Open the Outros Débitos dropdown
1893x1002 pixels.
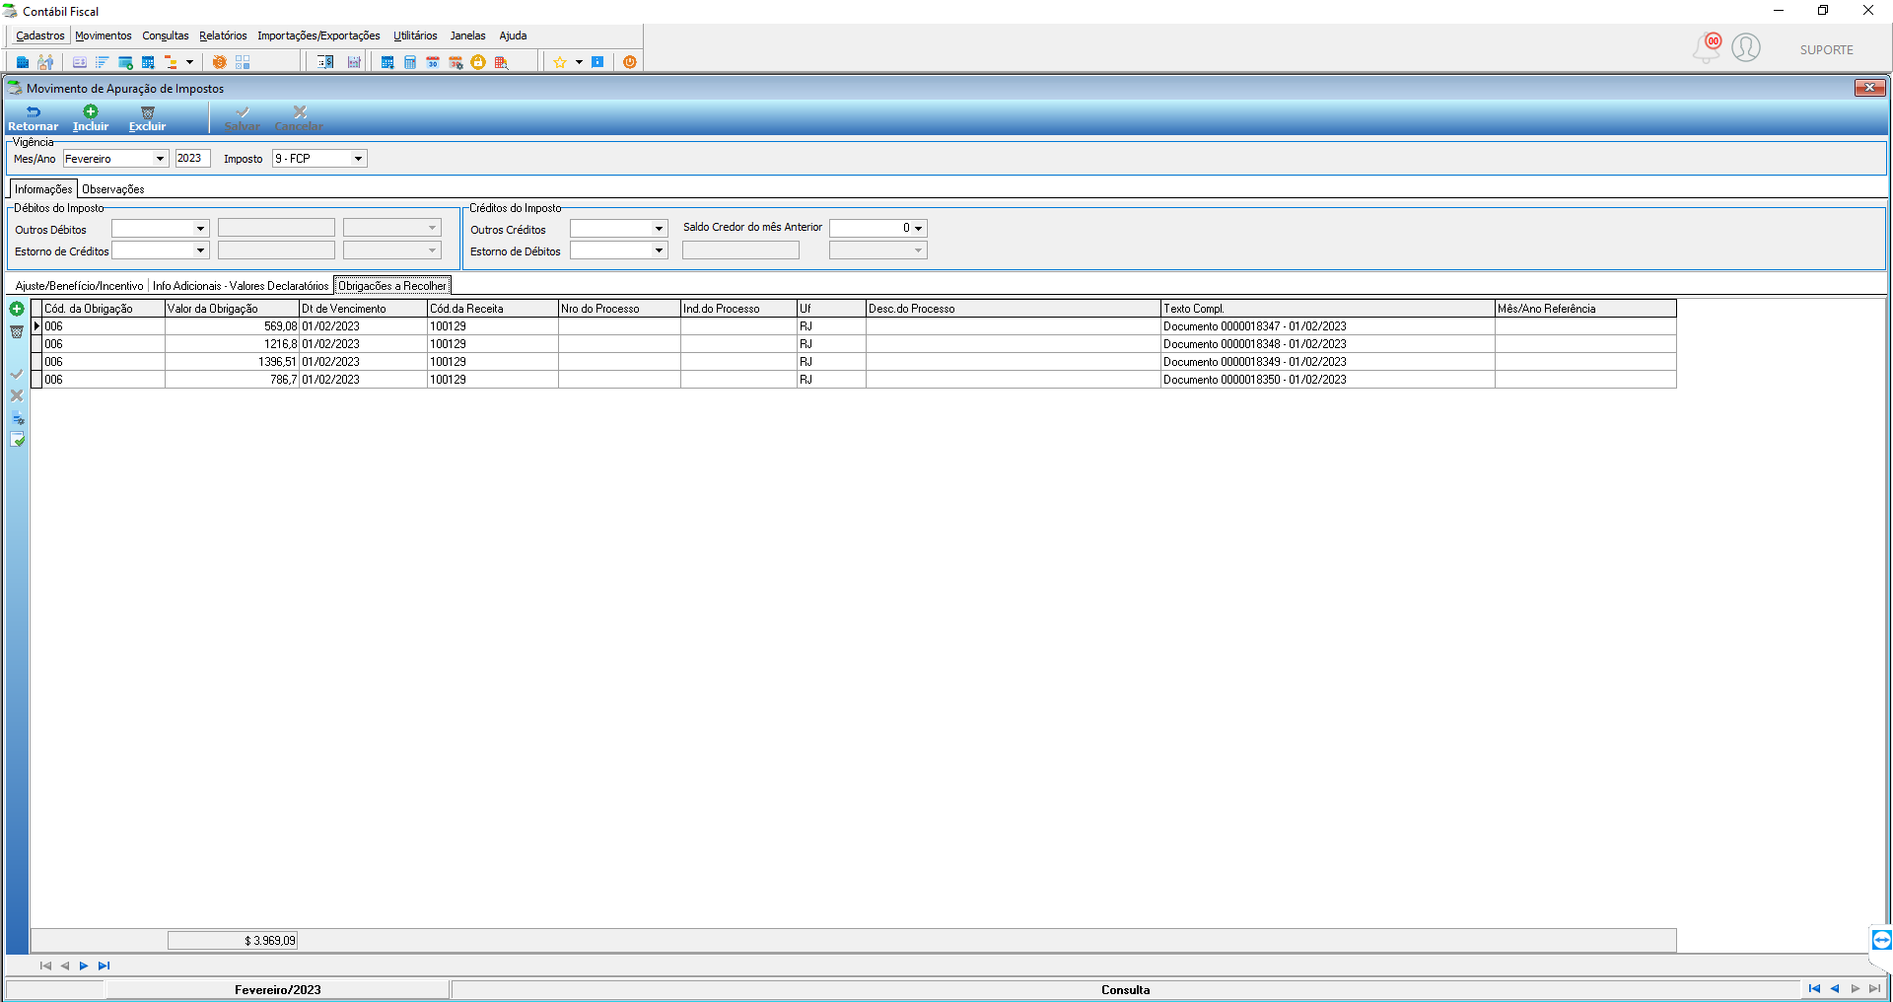[x=200, y=229]
